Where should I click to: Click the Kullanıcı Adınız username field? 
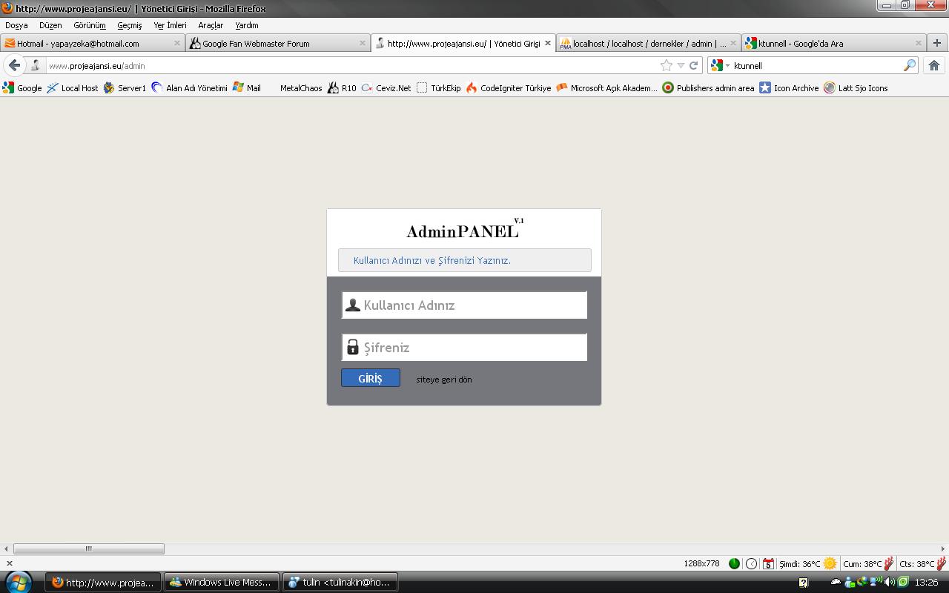click(473, 305)
